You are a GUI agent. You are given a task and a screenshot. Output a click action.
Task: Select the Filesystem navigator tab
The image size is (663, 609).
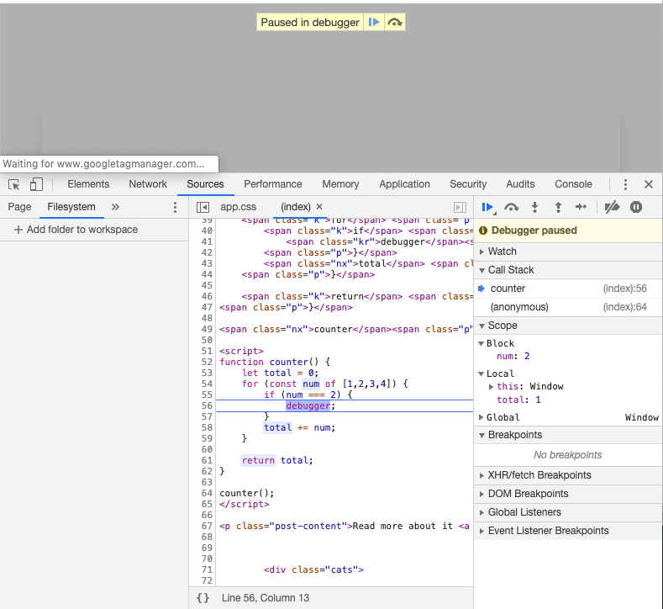click(71, 207)
